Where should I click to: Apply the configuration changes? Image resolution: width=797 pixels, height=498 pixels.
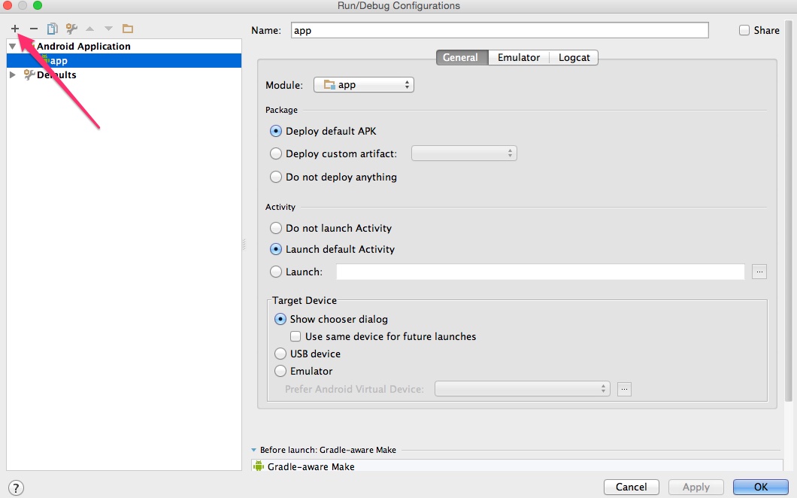tap(695, 487)
